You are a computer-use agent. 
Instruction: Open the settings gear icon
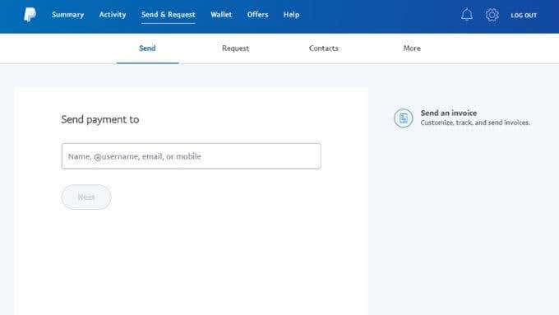(x=492, y=15)
